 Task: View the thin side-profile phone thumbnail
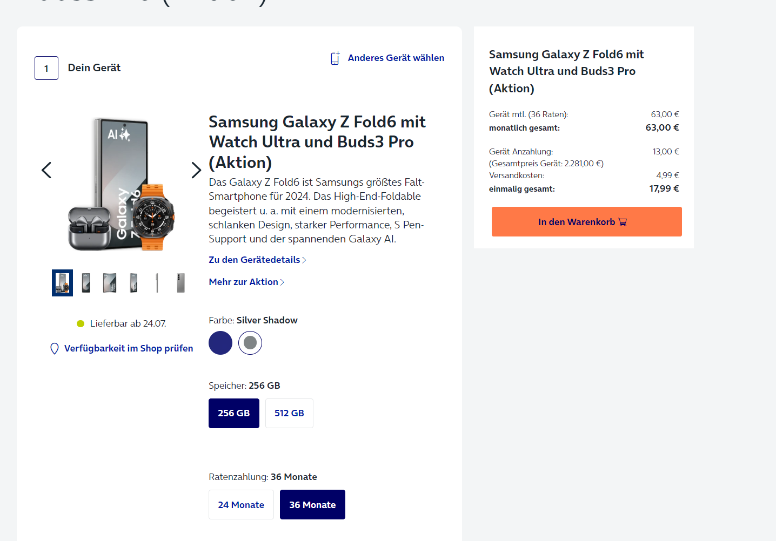coord(157,283)
